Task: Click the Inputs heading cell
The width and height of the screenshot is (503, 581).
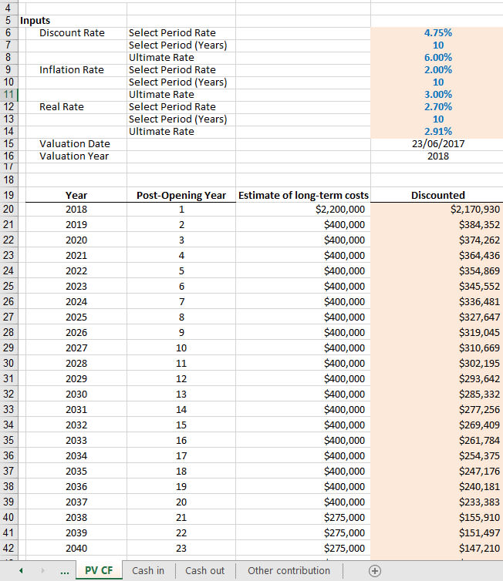Action: pyautogui.click(x=35, y=21)
